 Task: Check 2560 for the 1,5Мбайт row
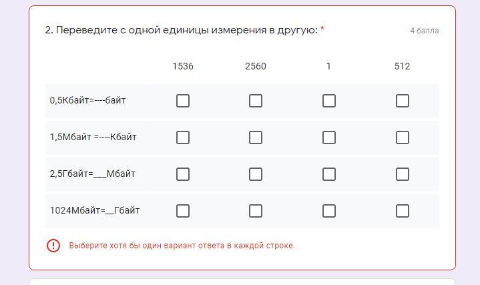[x=255, y=137]
